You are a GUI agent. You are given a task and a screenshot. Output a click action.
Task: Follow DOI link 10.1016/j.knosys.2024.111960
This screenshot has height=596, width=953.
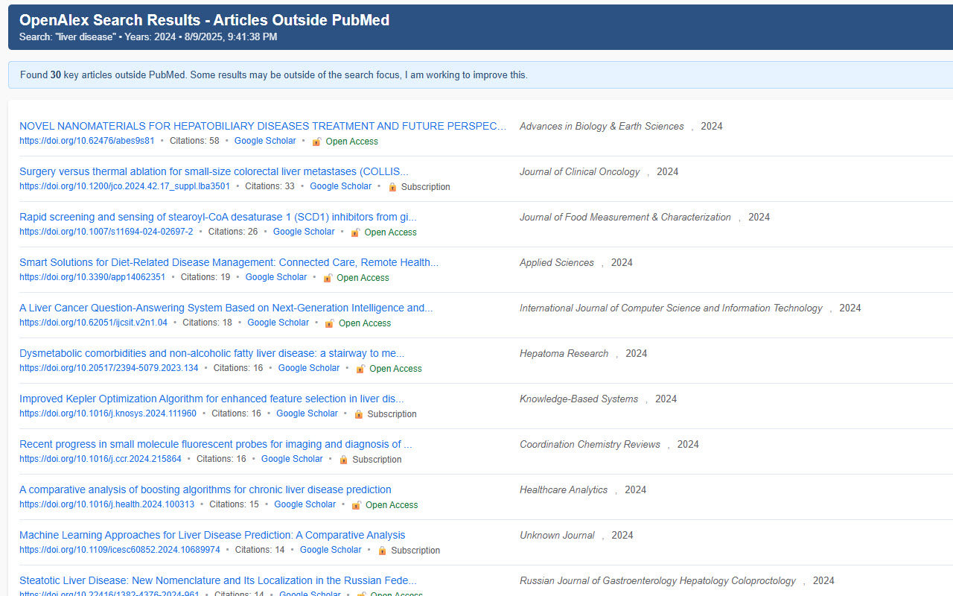108,413
